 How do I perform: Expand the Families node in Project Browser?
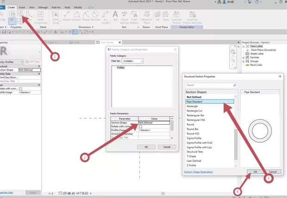243,58
